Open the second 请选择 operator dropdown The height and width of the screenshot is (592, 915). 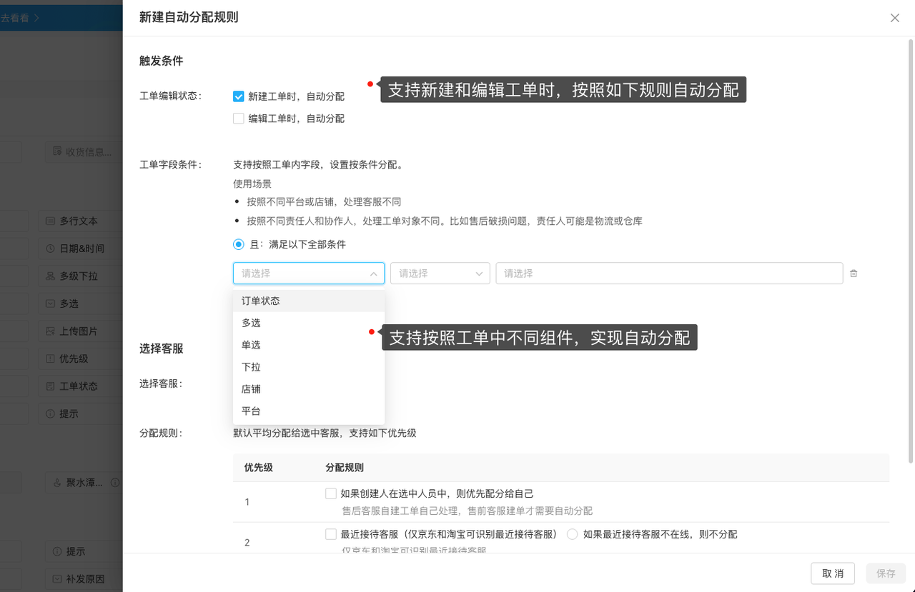click(440, 274)
